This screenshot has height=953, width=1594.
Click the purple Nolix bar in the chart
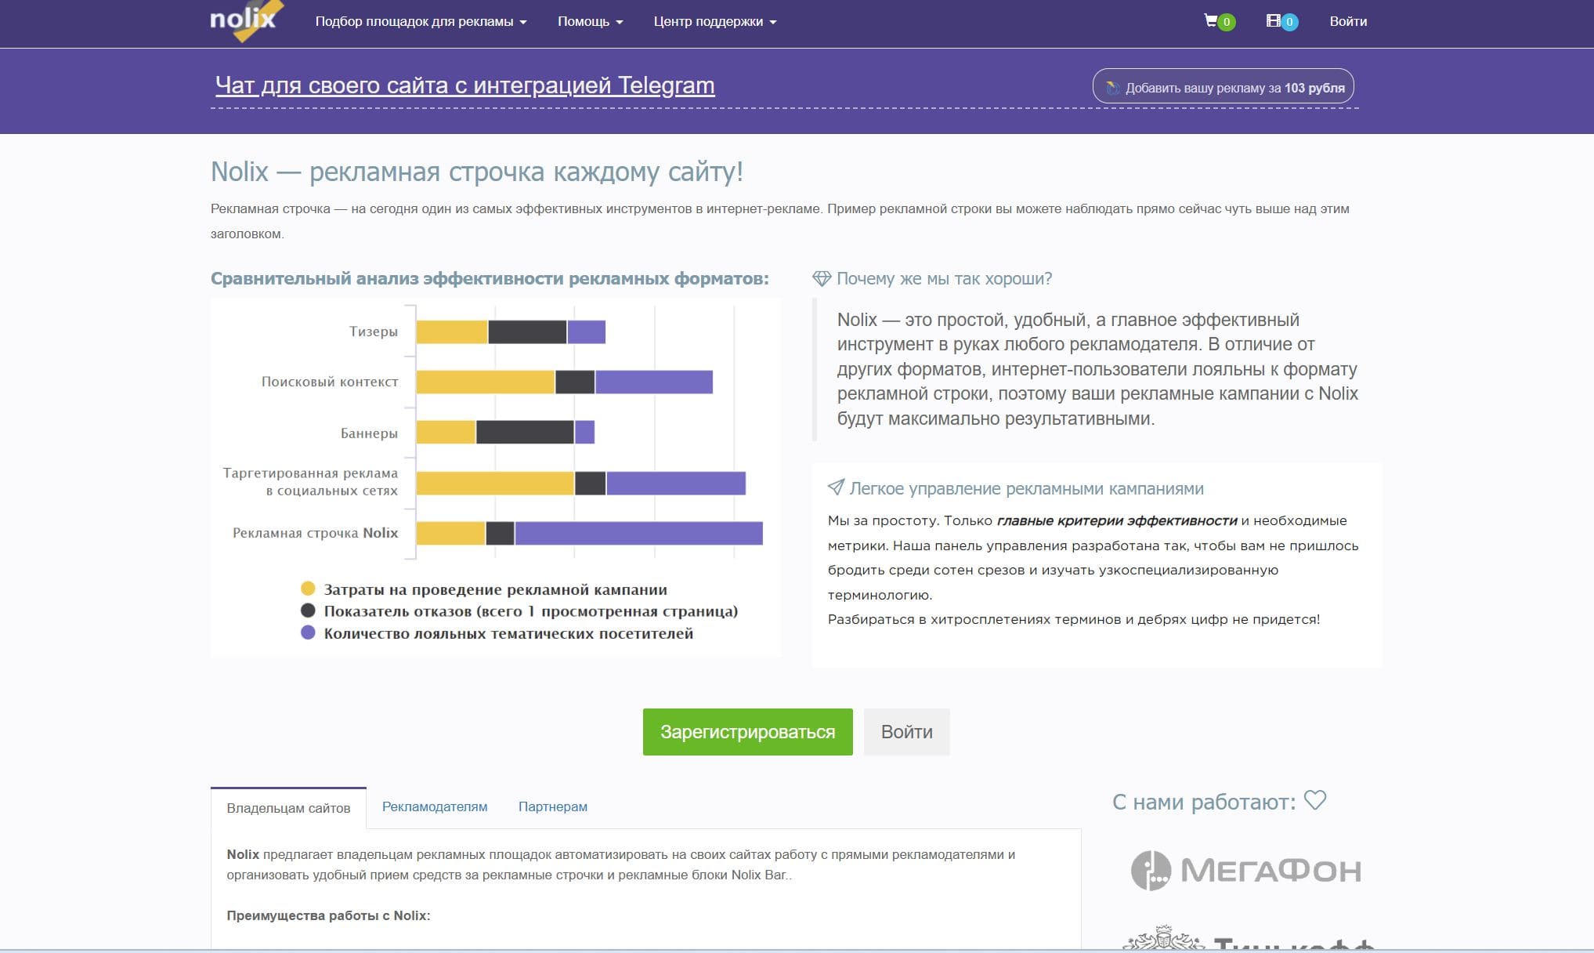[638, 533]
